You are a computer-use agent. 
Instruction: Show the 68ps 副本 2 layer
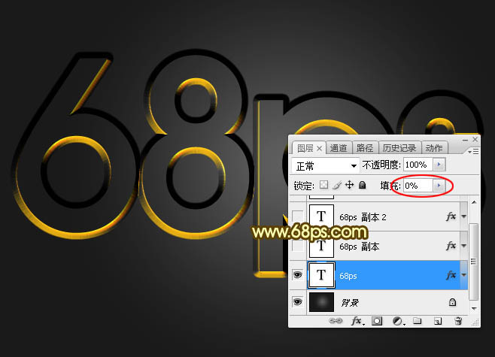(297, 216)
